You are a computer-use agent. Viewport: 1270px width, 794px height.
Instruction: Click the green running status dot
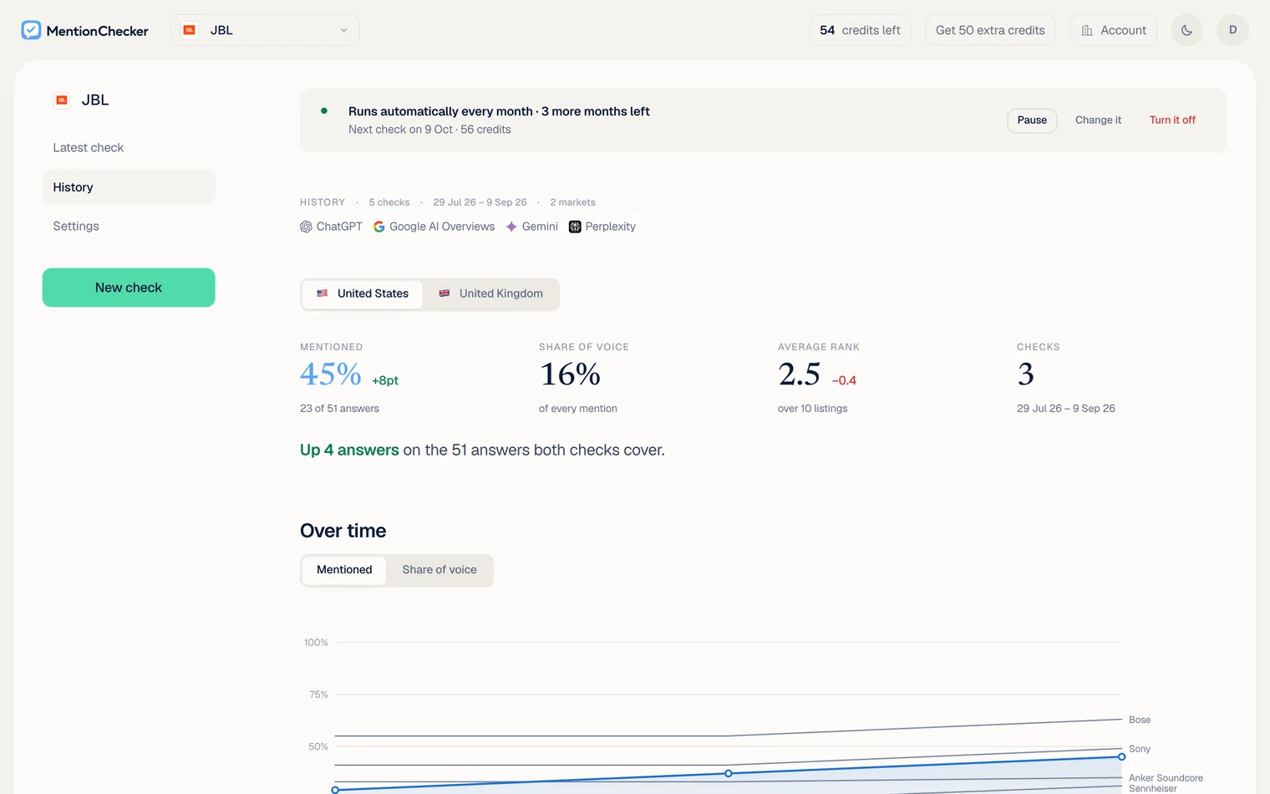pos(324,110)
